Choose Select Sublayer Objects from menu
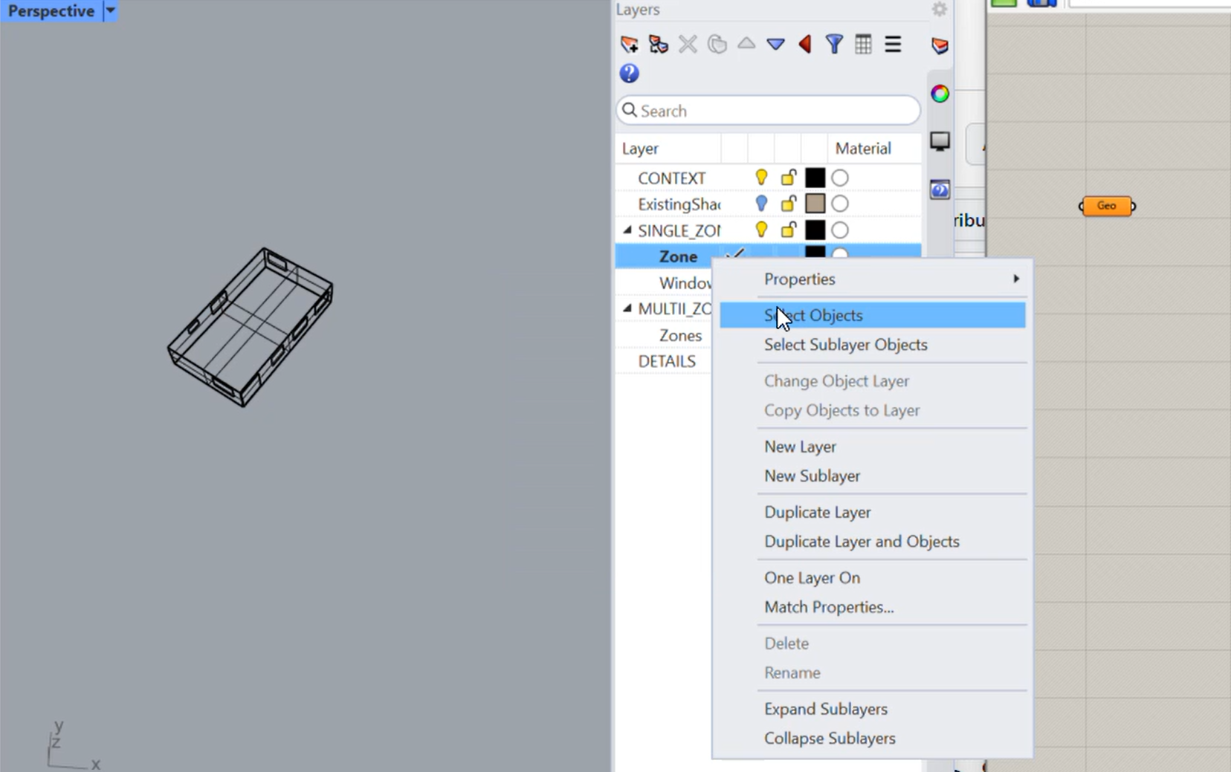This screenshot has height=772, width=1231. 845,345
